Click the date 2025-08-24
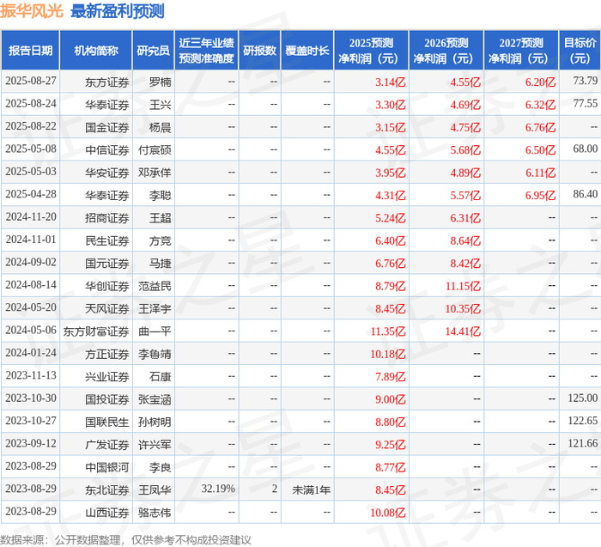 (31, 104)
